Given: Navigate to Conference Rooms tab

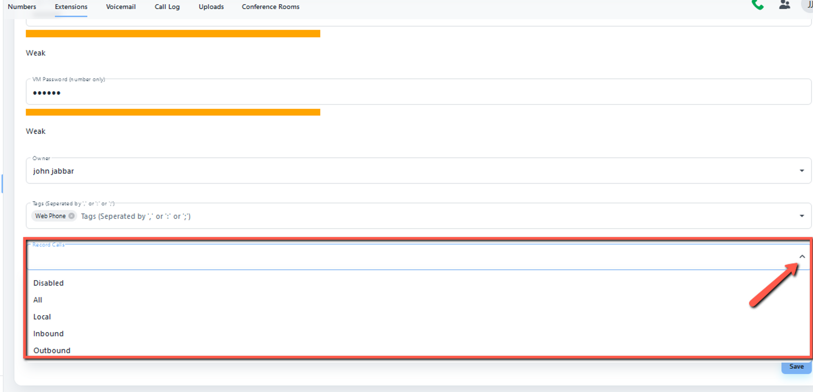Looking at the screenshot, I should [x=270, y=7].
